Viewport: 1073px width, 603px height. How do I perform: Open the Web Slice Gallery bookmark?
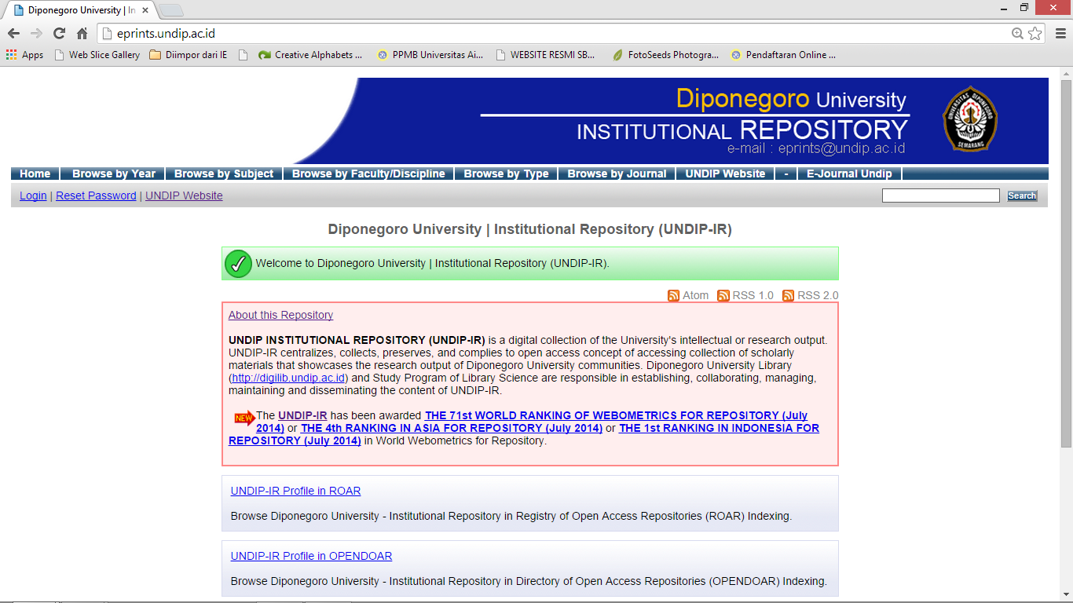click(x=97, y=55)
